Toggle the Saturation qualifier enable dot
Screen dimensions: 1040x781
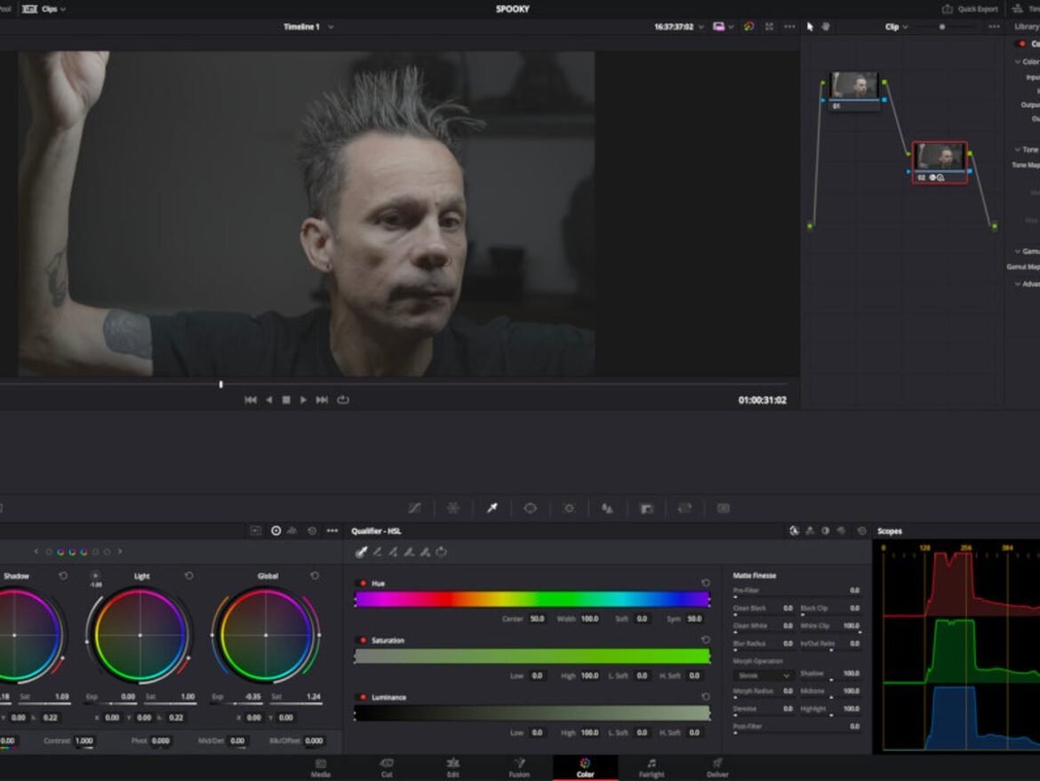coord(363,640)
